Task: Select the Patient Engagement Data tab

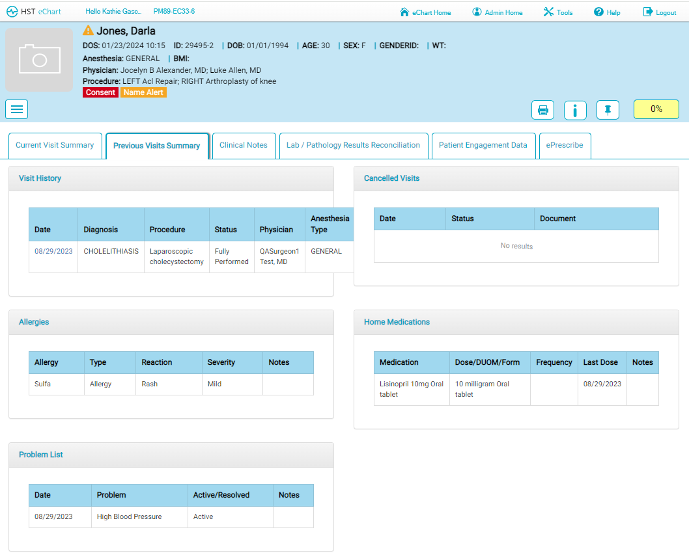Action: pyautogui.click(x=483, y=146)
